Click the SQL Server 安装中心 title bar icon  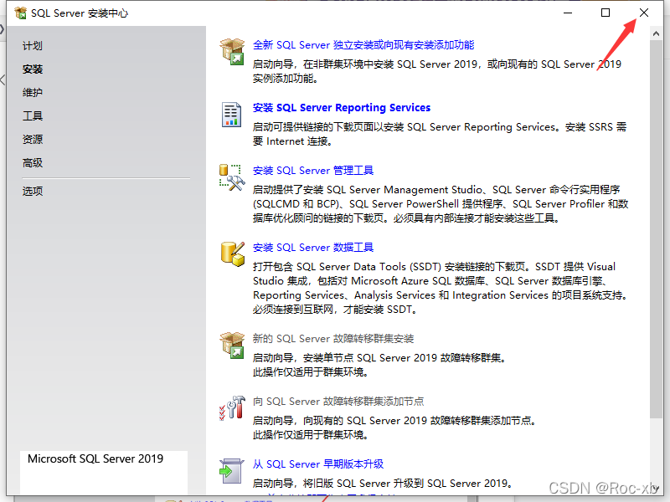[x=20, y=13]
